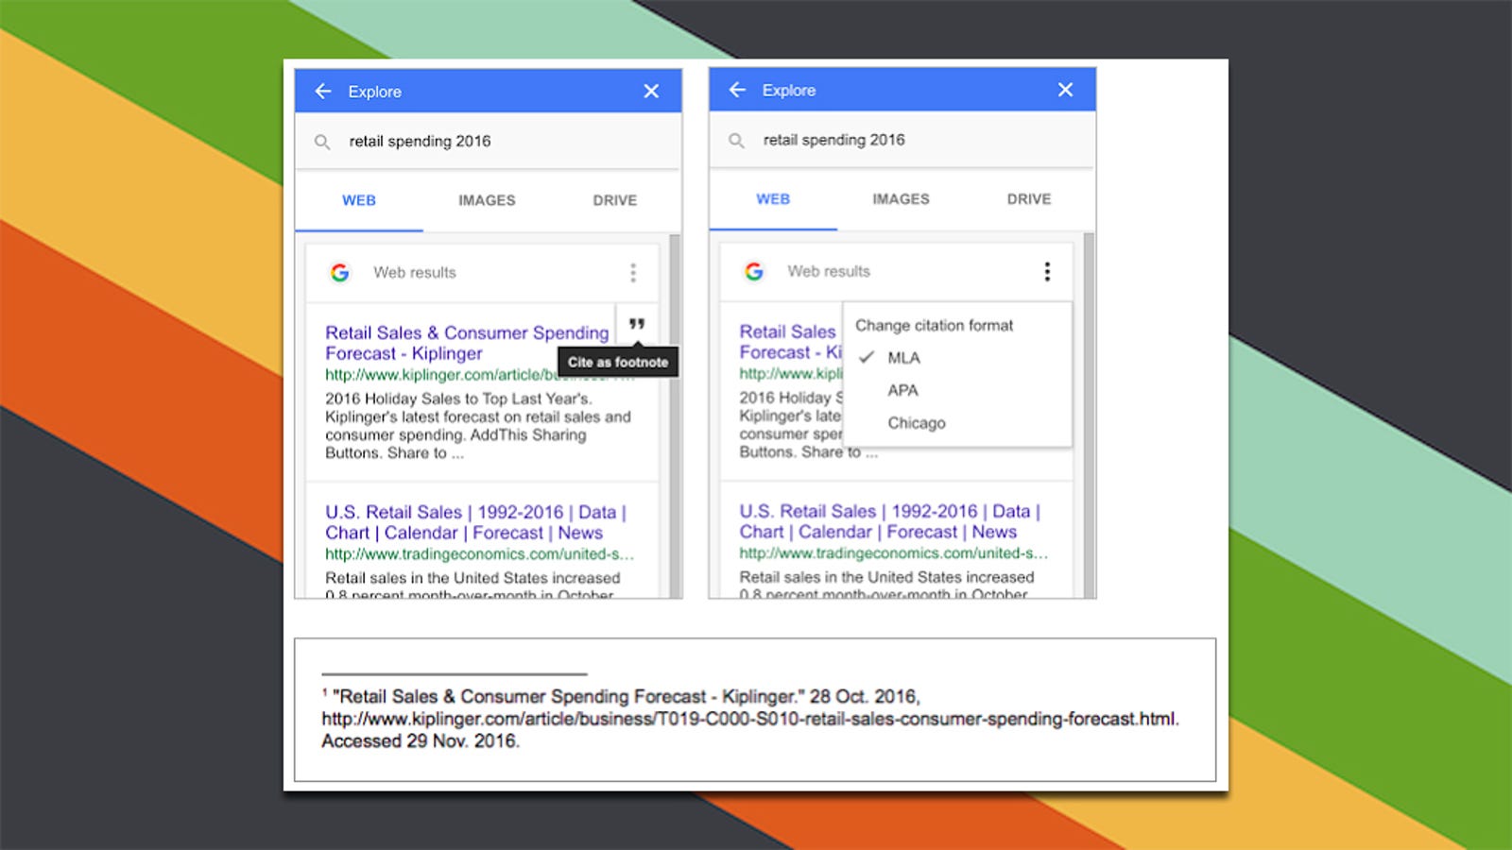This screenshot has height=850, width=1512.
Task: Click "Web results" label in left panel
Action: click(415, 273)
